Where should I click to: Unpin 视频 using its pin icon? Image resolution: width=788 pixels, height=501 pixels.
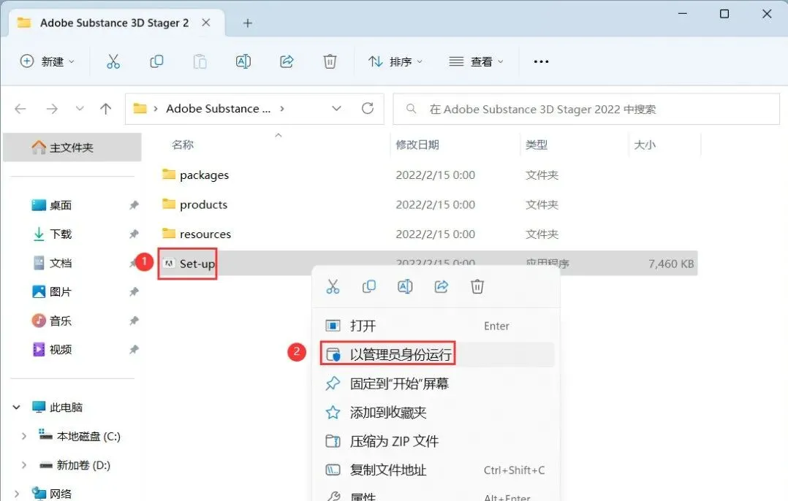click(x=134, y=349)
